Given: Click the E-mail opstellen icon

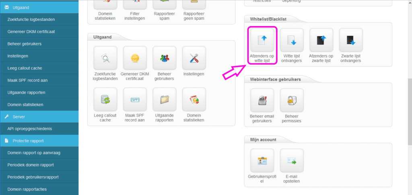Looking at the screenshot, I should click(x=292, y=161).
